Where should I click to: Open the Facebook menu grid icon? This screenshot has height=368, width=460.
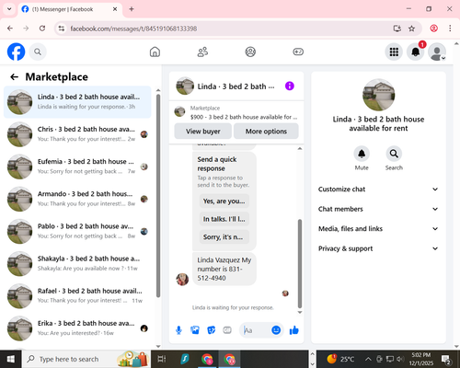(x=394, y=52)
